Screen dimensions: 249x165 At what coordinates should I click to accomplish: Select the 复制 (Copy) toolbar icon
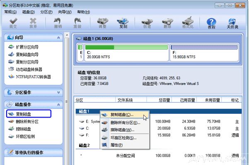pyautogui.click(x=123, y=23)
